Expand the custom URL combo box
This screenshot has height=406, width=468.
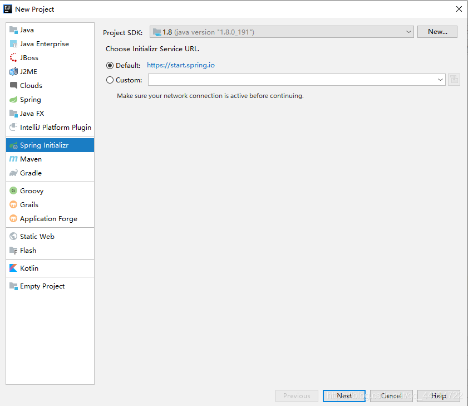[x=440, y=80]
